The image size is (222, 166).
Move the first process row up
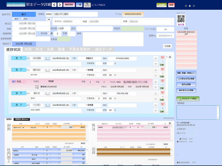pos(156,58)
